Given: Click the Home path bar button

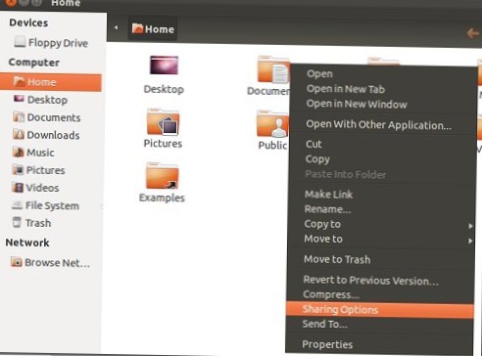Looking at the screenshot, I should pyautogui.click(x=153, y=29).
